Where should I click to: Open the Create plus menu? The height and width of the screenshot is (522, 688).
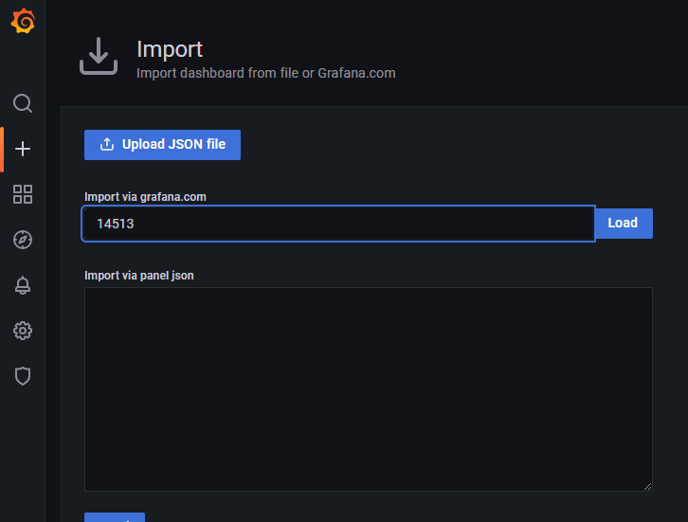[23, 149]
